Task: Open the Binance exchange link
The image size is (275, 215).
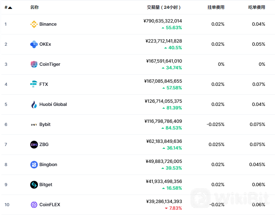Action: click(x=48, y=24)
